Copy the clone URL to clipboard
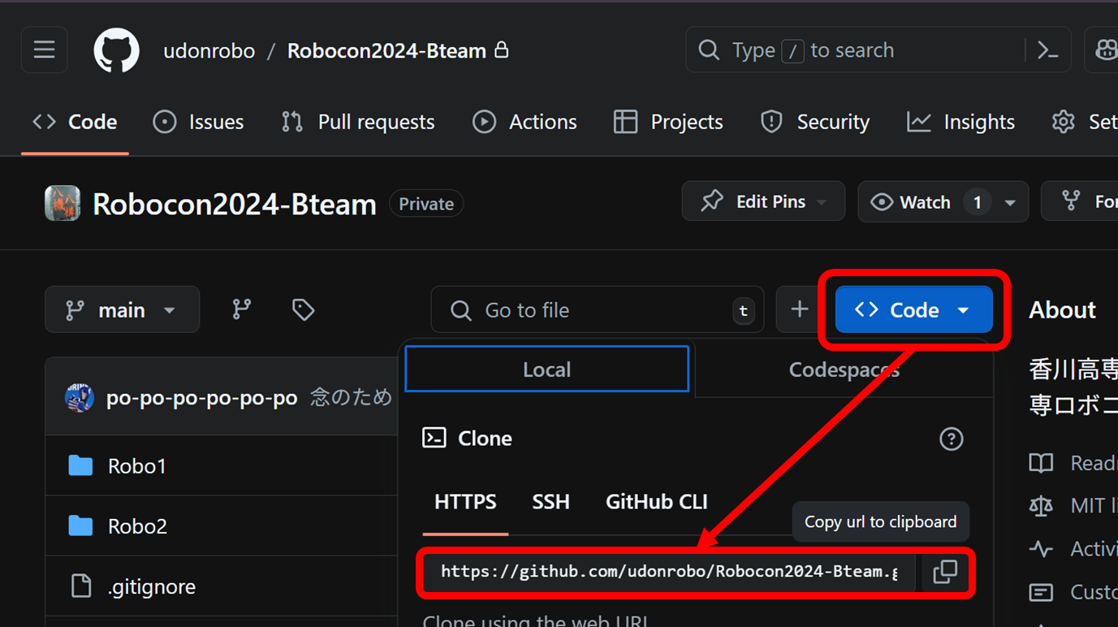 coord(945,572)
